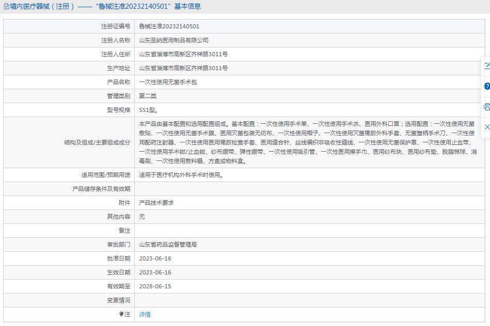Image resolution: width=490 pixels, height=326 pixels.
Task: Click the 备注 row label
Action: (124, 231)
